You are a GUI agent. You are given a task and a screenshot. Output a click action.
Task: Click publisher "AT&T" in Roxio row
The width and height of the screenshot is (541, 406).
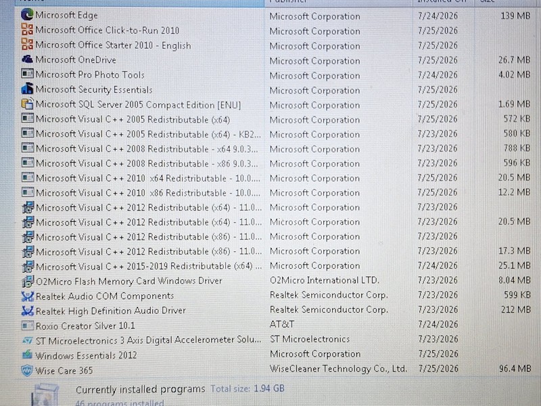(x=282, y=324)
